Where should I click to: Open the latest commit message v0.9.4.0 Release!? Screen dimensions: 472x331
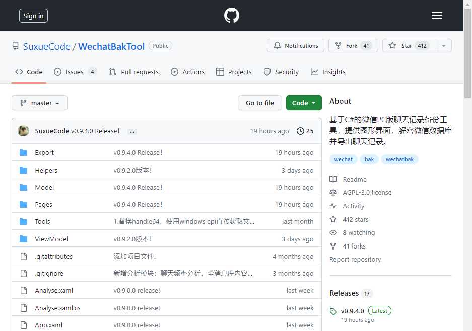click(95, 131)
